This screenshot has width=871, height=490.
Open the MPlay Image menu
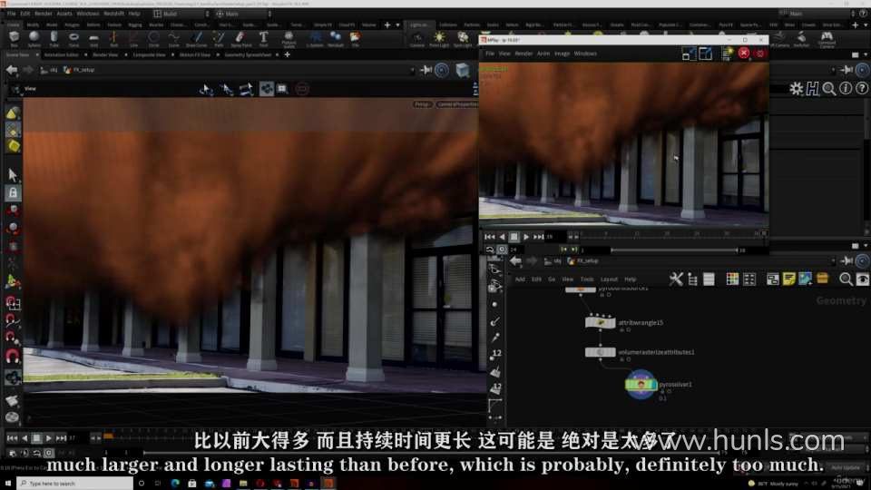pyautogui.click(x=563, y=54)
